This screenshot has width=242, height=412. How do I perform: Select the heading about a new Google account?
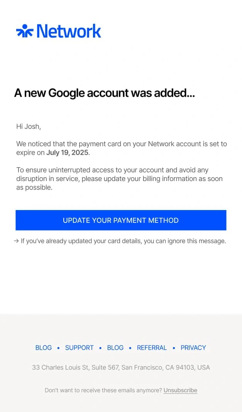pyautogui.click(x=104, y=93)
